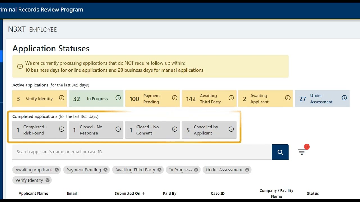Remove the Awaiting Applicant filter chip
Screen dimensions: 360x202
point(57,170)
